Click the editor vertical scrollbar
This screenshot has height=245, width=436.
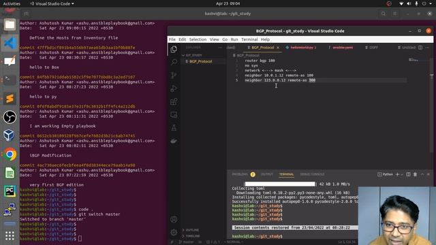431,105
